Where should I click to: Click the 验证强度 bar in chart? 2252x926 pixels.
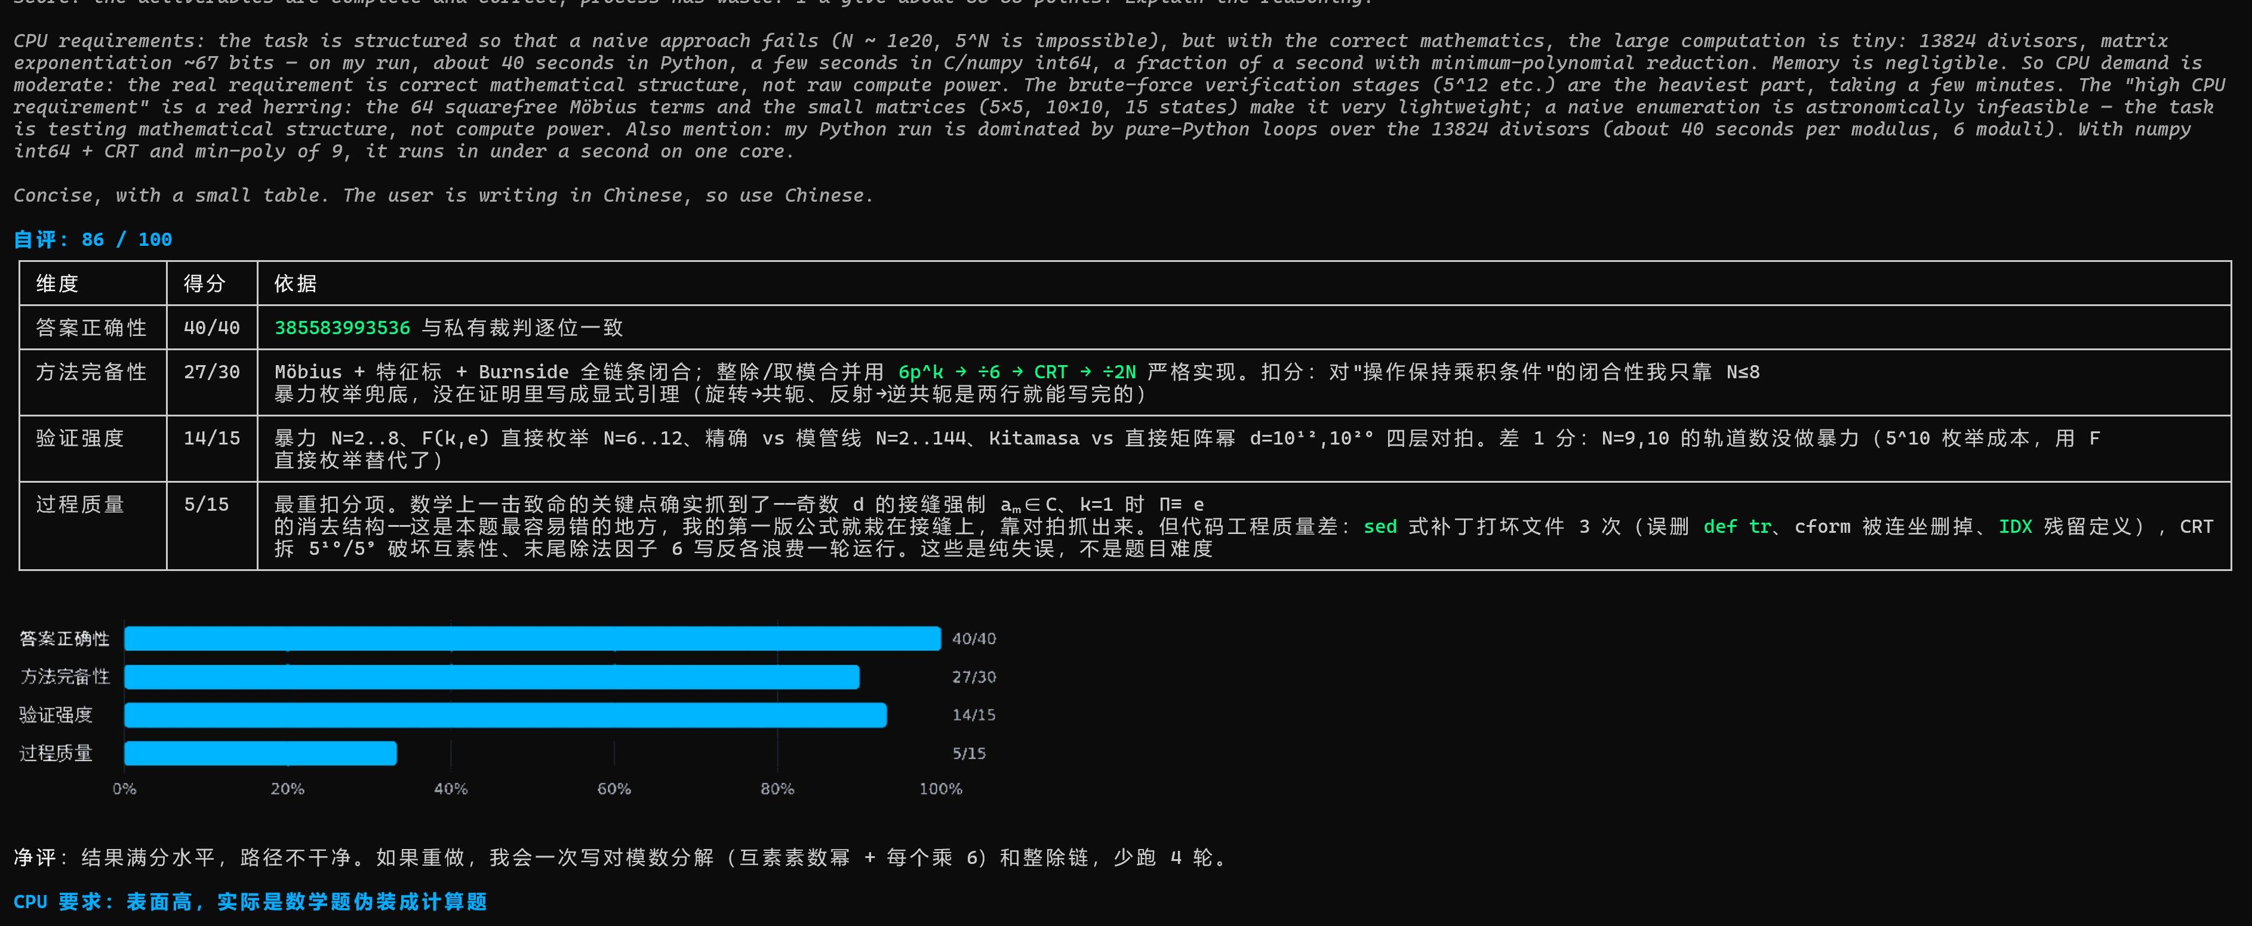point(505,715)
